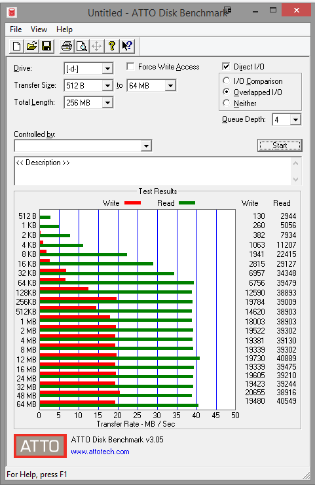The height and width of the screenshot is (485, 315).
Task: Click the window close button
Action: click(296, 10)
